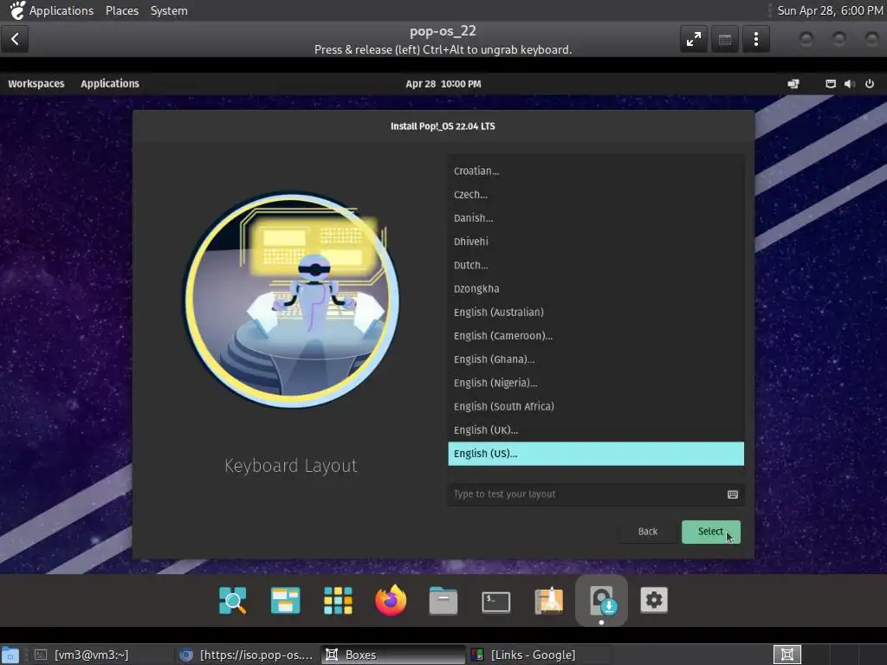Image resolution: width=887 pixels, height=665 pixels.
Task: Open the host Applications menu
Action: (62, 10)
